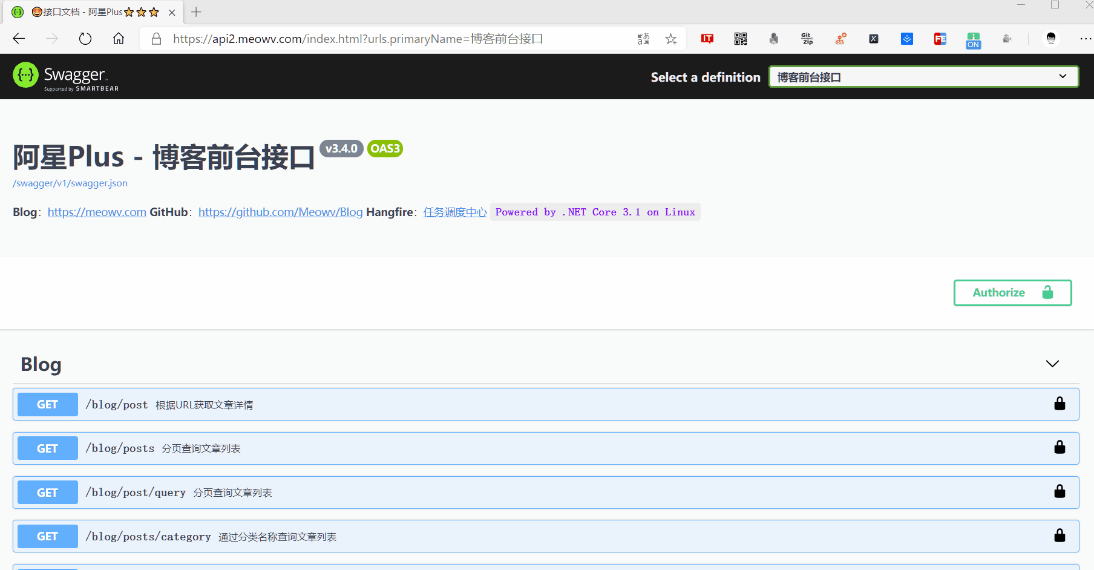Click lock icon on /blog/posts endpoint
The width and height of the screenshot is (1094, 570).
tap(1060, 447)
